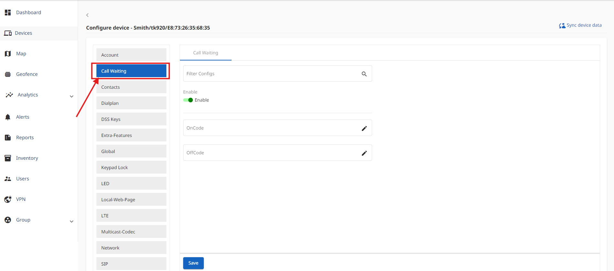The image size is (614, 271).
Task: Click the Devices monitor icon
Action: [x=8, y=33]
